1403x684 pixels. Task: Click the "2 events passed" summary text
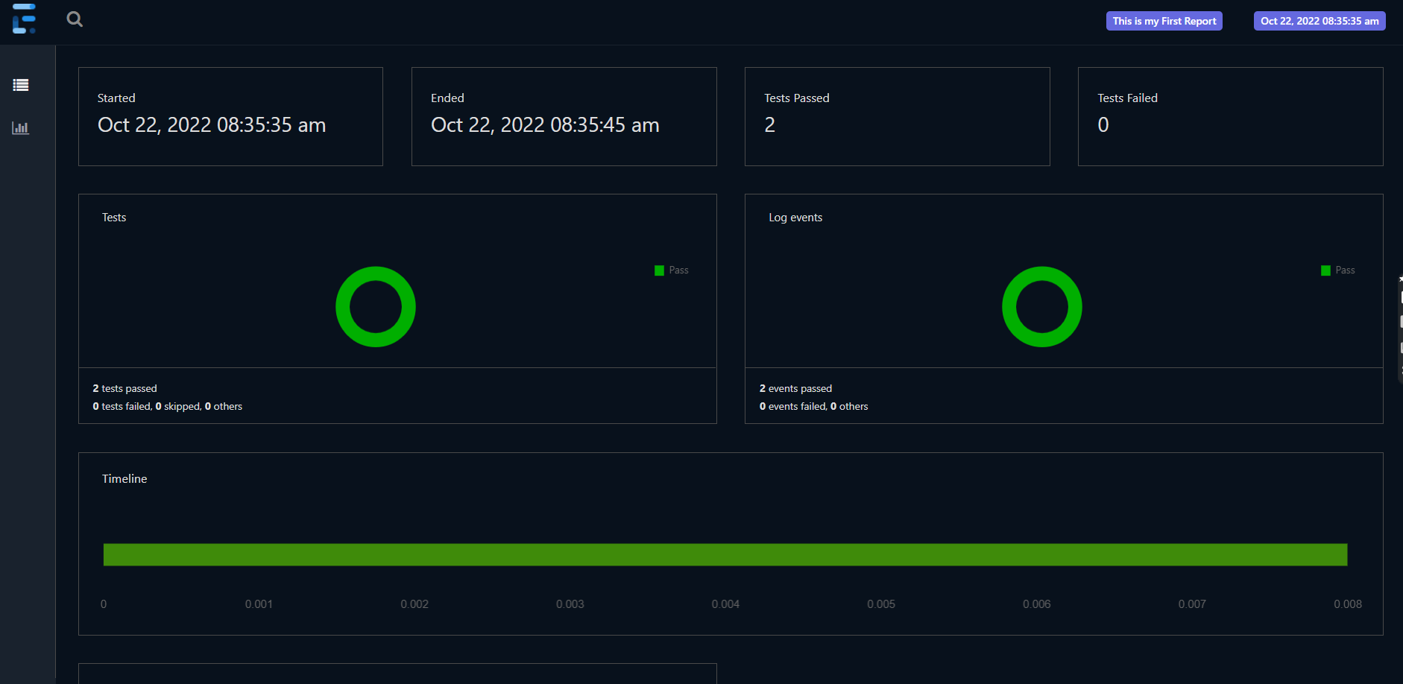795,388
